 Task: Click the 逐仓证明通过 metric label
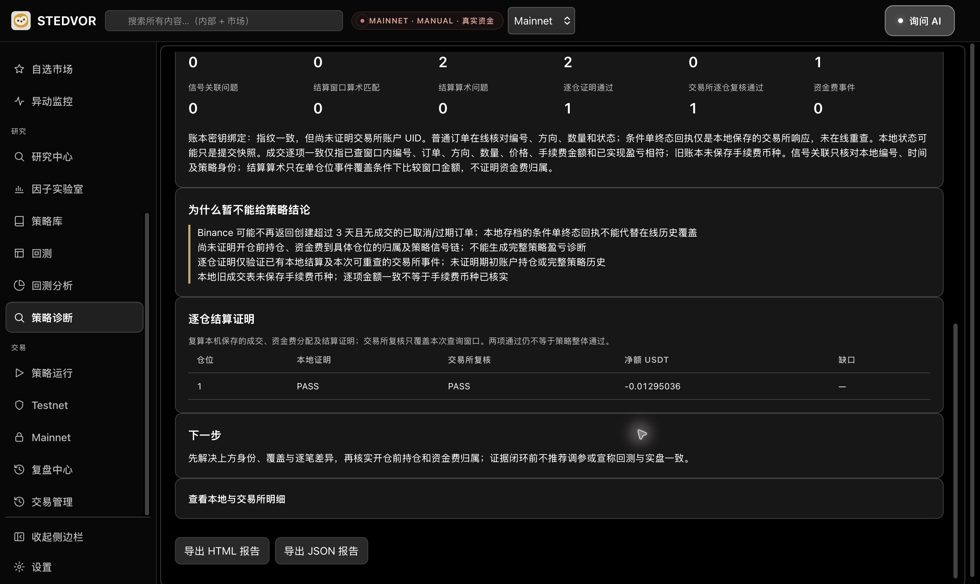point(588,88)
